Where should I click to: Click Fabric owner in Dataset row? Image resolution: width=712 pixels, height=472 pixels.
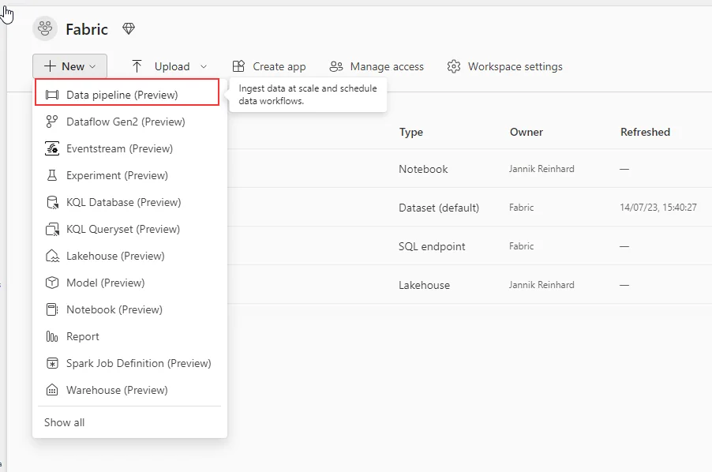pyautogui.click(x=521, y=208)
